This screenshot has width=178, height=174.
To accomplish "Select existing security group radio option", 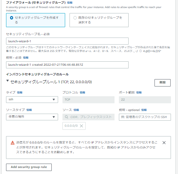I will [x=75, y=18].
